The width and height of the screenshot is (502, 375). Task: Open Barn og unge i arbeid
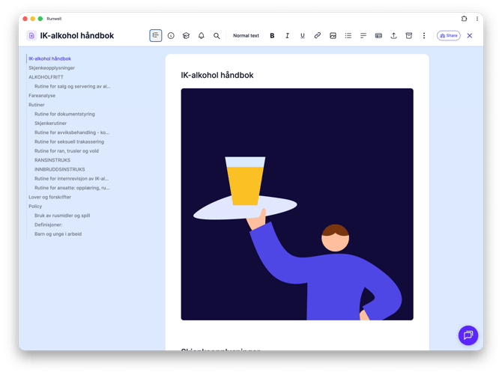[x=58, y=234]
